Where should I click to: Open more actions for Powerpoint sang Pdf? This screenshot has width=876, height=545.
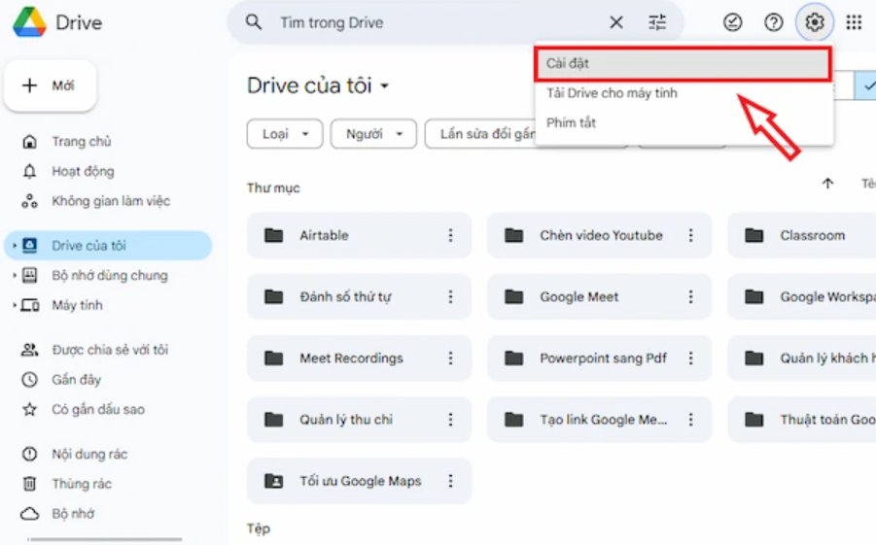(x=690, y=358)
